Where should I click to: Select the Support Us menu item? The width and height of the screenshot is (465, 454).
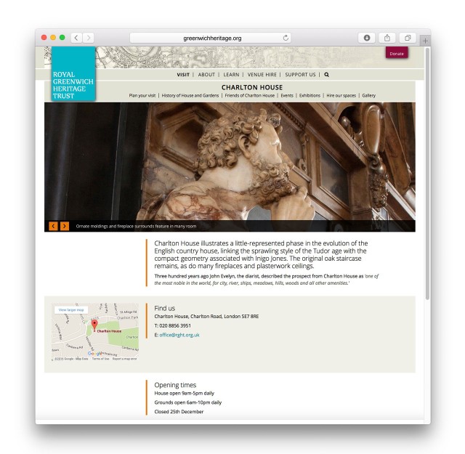coord(300,74)
